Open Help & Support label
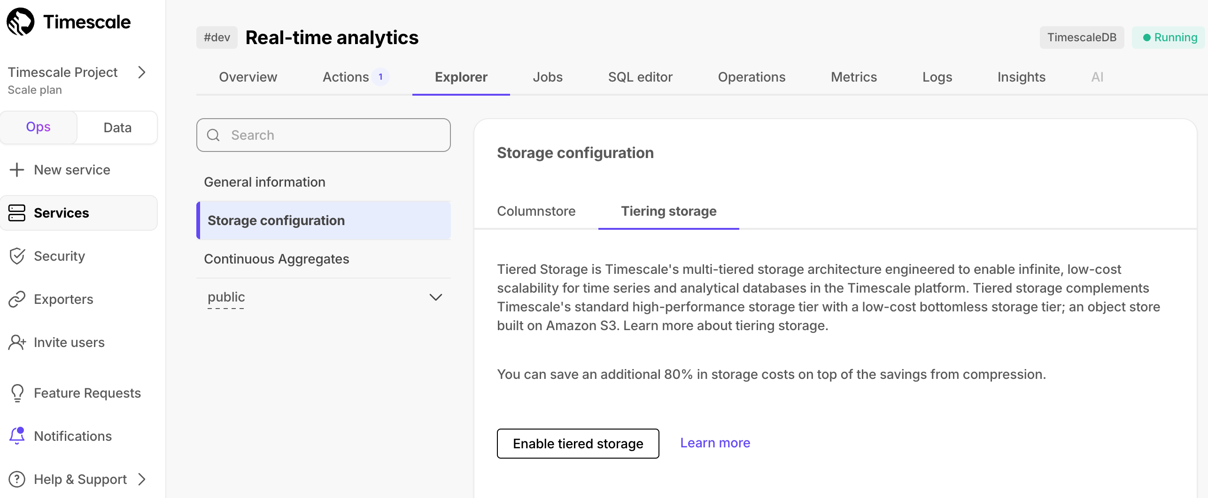This screenshot has width=1208, height=498. coord(80,479)
